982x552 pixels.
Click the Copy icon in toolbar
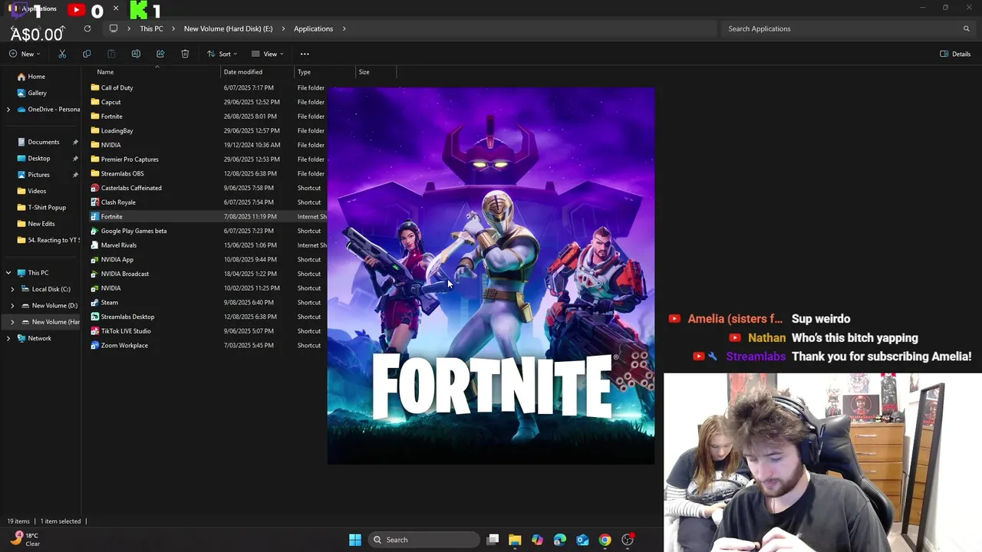tap(87, 54)
